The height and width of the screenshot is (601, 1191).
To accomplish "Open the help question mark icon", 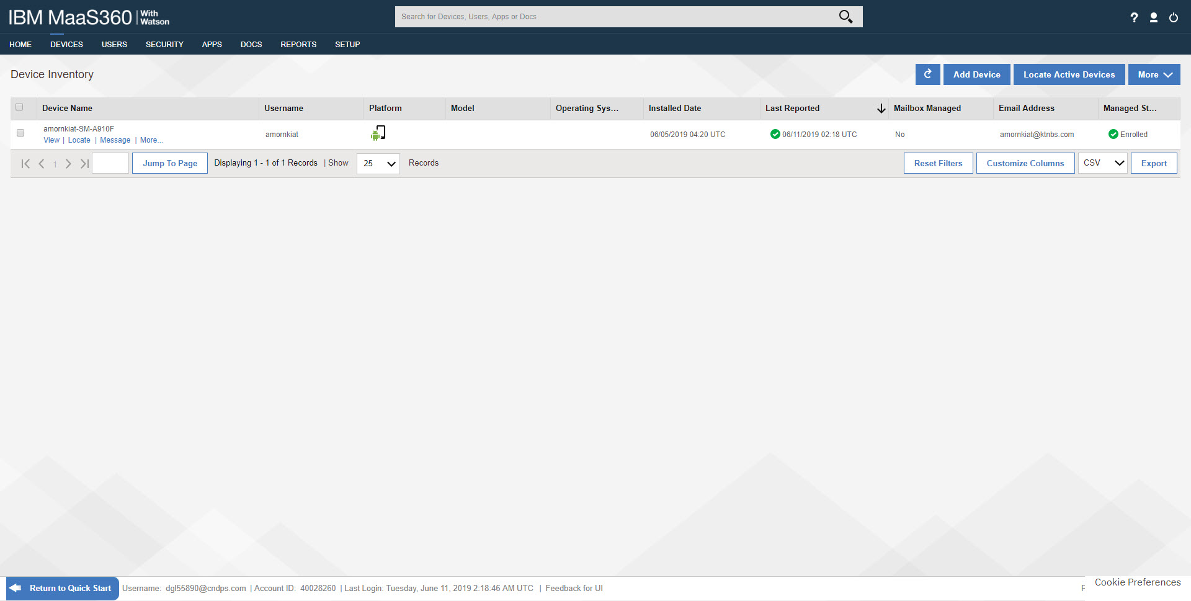I will (1134, 17).
